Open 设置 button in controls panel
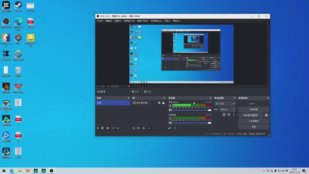This screenshot has width=309, height=174. tap(253, 127)
